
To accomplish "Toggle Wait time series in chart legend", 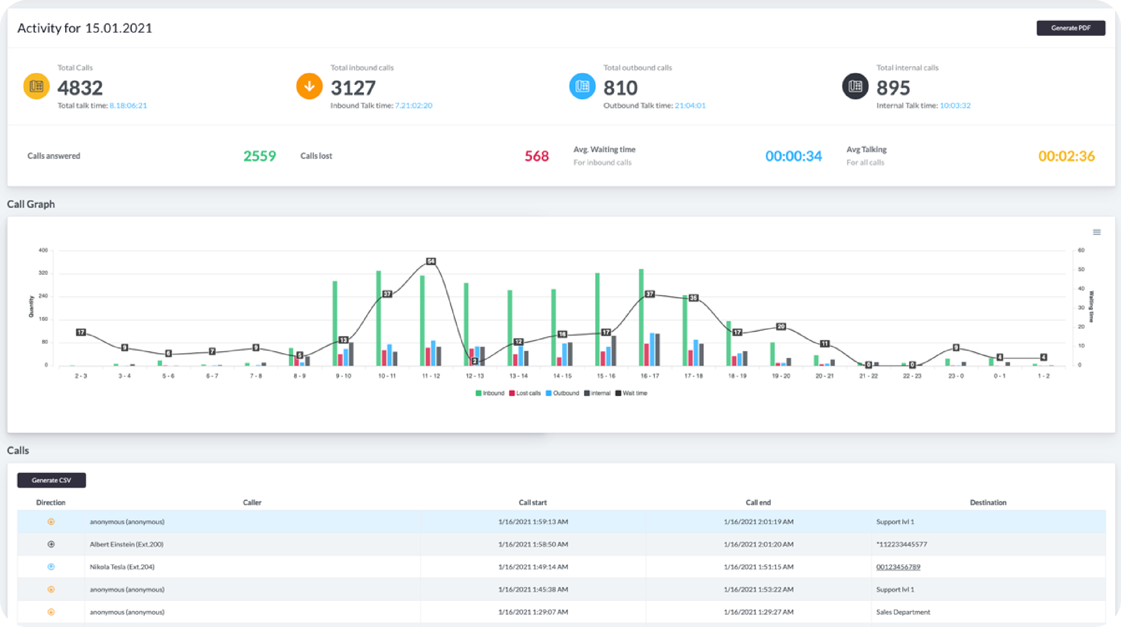I will [631, 393].
